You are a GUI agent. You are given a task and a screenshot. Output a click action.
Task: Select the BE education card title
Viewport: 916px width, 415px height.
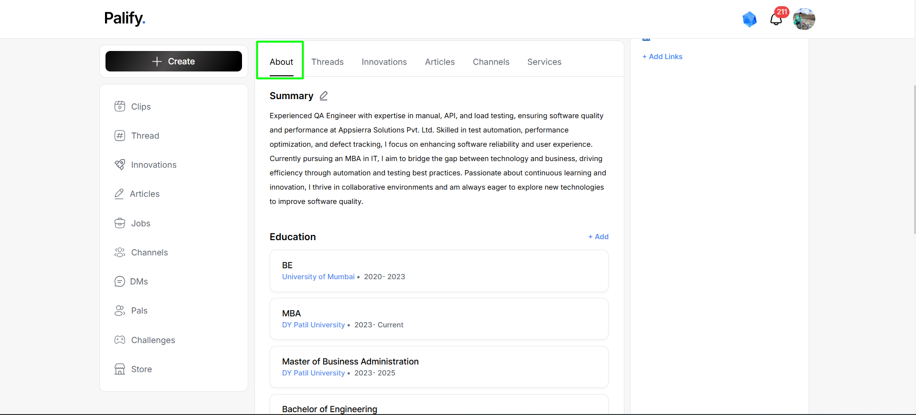pos(287,265)
